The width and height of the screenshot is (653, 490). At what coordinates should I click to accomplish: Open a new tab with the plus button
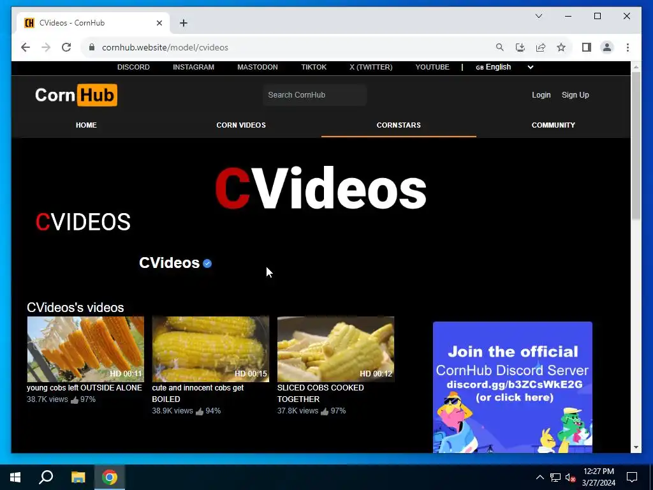pos(184,23)
